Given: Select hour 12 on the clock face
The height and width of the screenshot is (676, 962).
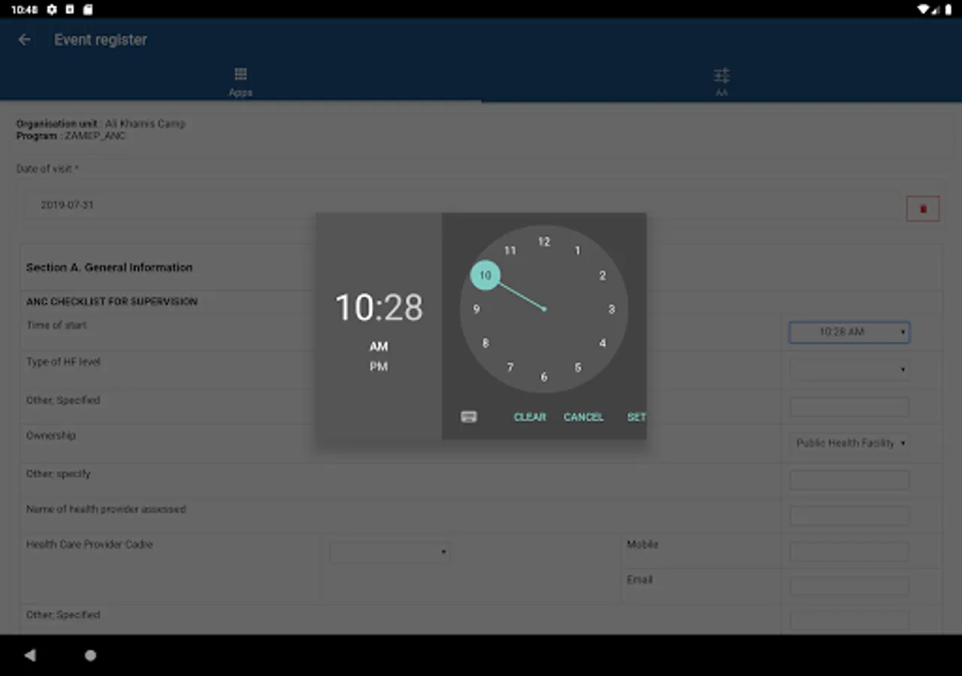Looking at the screenshot, I should [544, 242].
